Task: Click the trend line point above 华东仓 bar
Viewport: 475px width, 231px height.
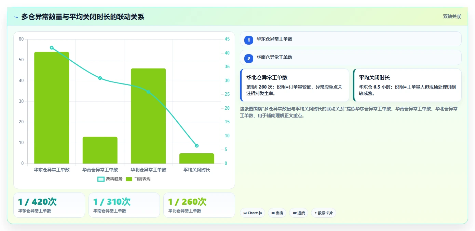Action: (52, 48)
